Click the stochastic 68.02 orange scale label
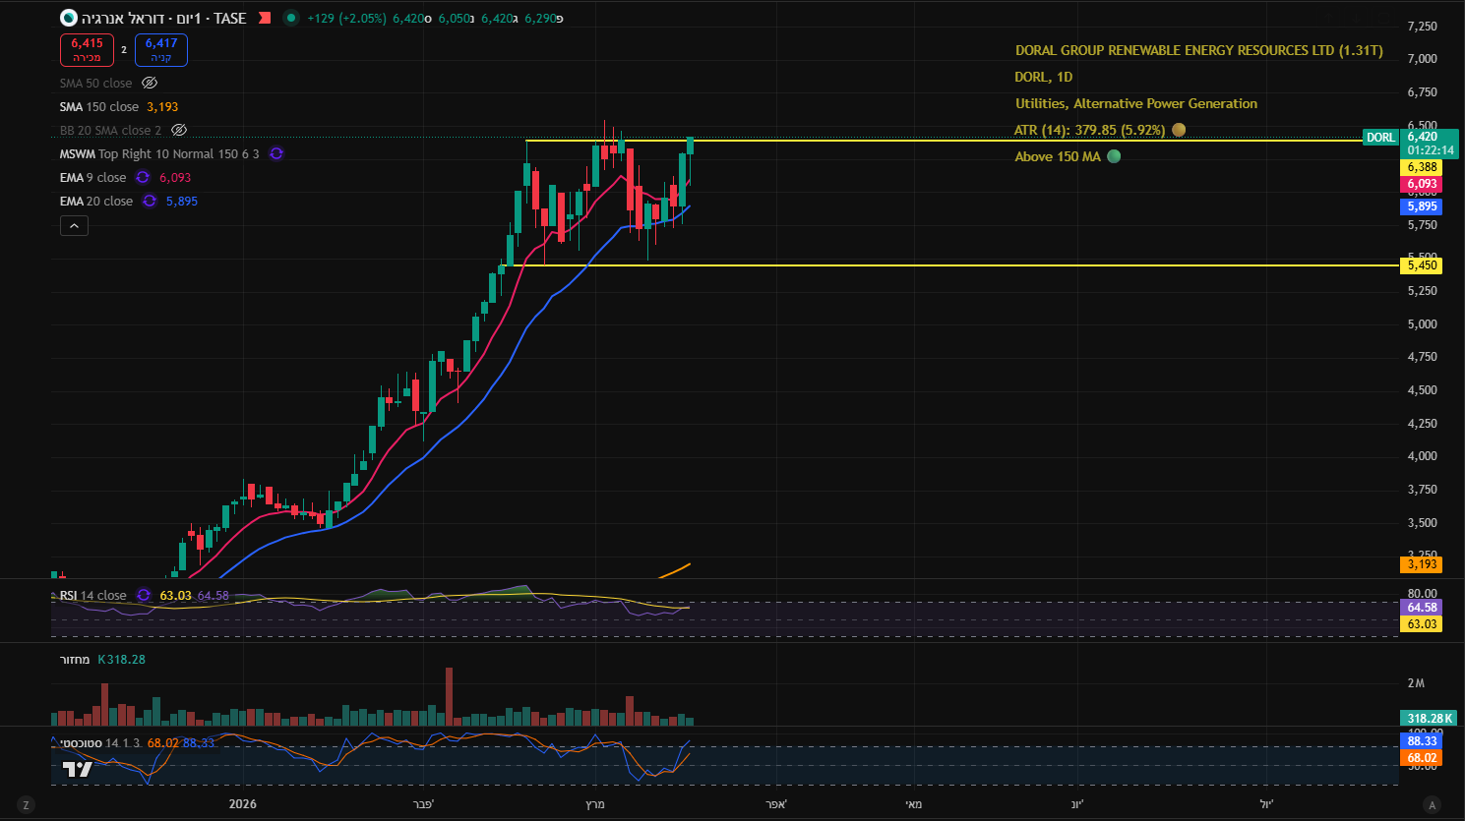This screenshot has height=821, width=1465. point(1422,758)
